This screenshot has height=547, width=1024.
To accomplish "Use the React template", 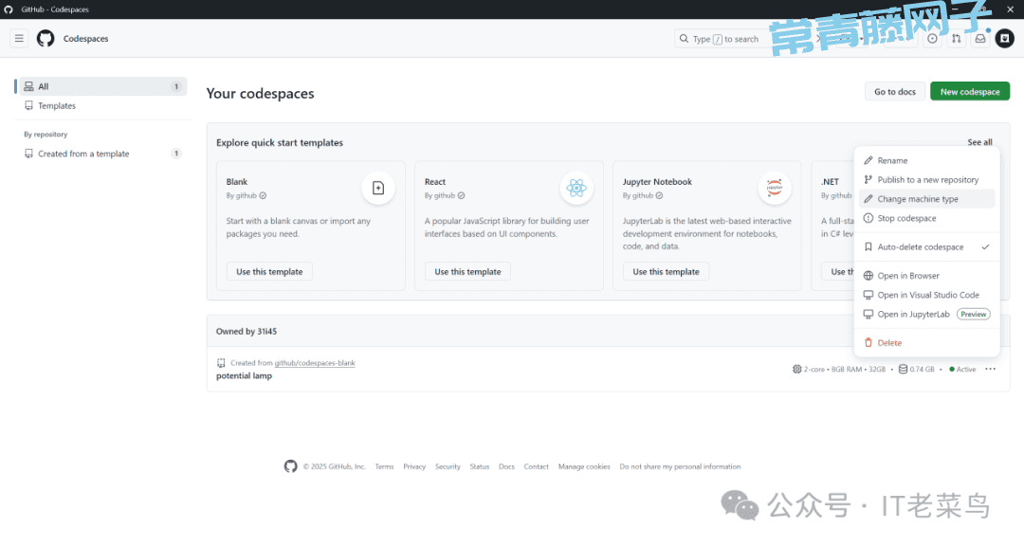I will 467,271.
